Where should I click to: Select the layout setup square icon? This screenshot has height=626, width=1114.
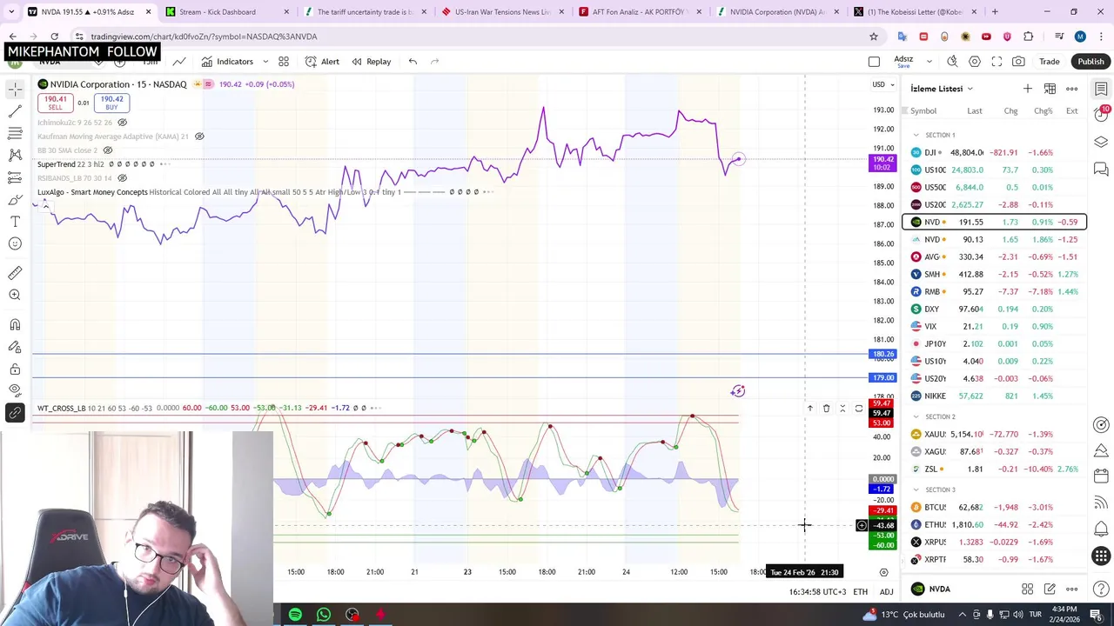[874, 62]
